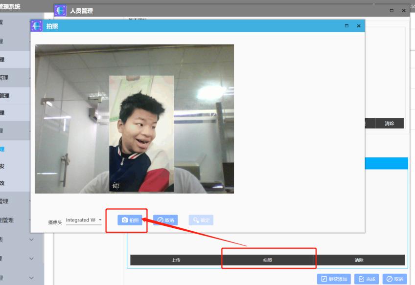Click 拍照 in the dark photo bar
415x285 pixels.
click(268, 260)
